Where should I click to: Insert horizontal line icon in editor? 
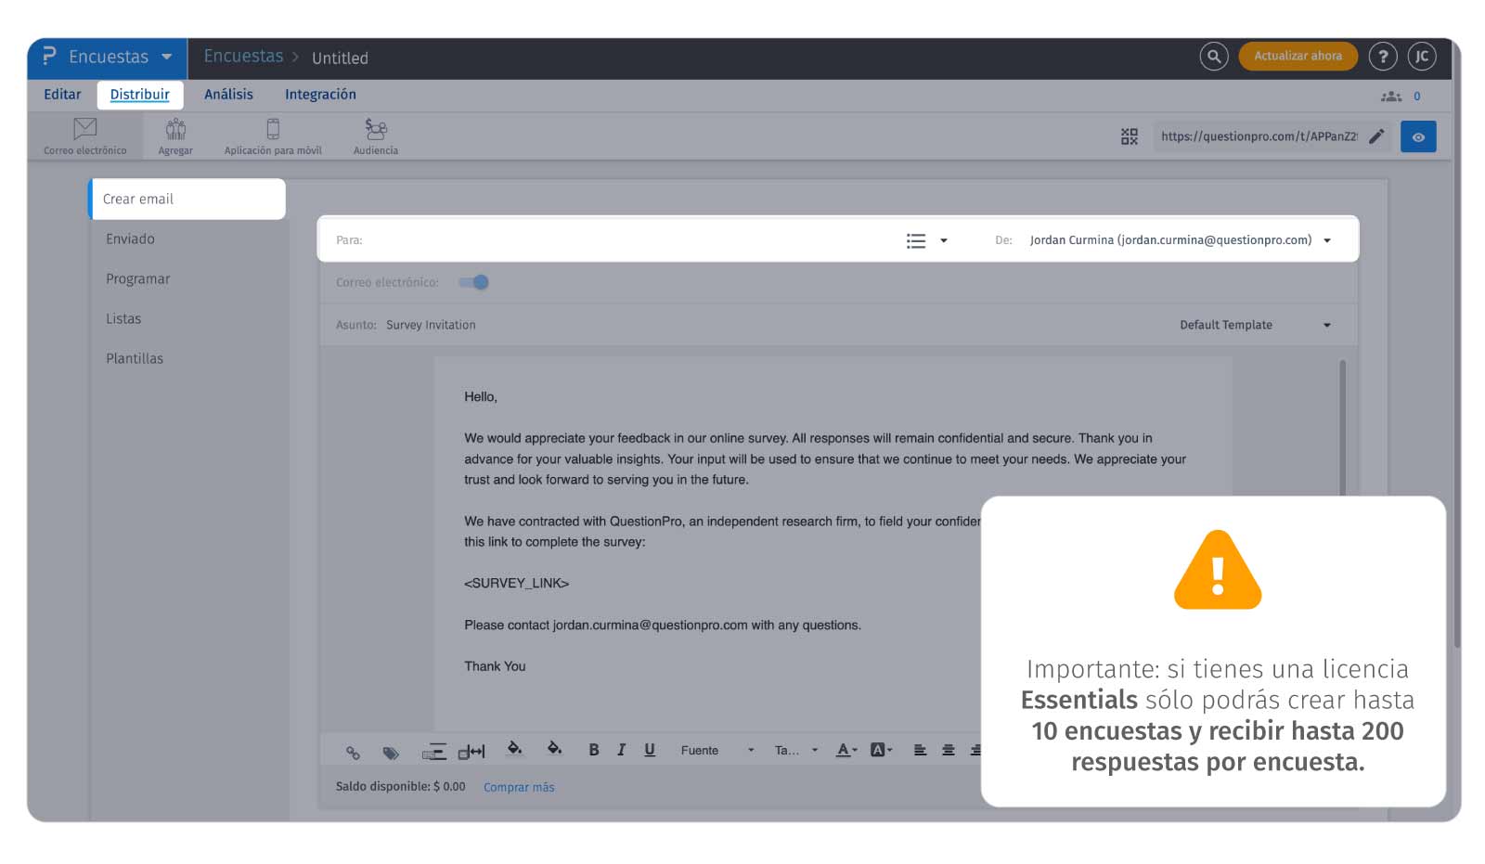click(433, 752)
